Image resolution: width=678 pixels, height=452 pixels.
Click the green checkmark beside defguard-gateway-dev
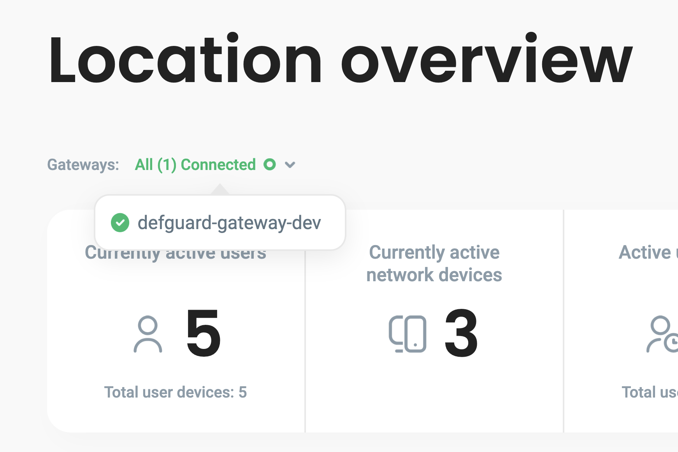point(120,223)
